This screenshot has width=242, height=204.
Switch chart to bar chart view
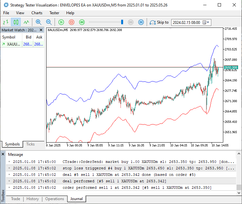(x=5, y=22)
